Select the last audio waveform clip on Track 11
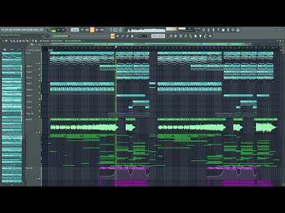The image size is (285, 213). point(266,125)
